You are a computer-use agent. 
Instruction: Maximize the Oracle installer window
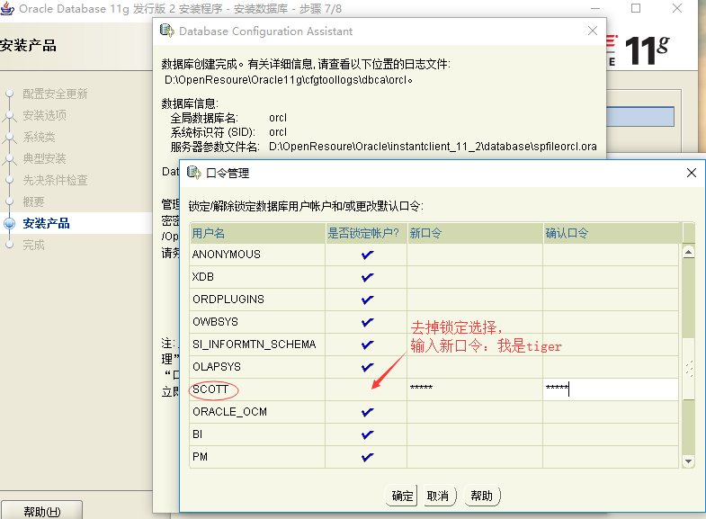(636, 8)
